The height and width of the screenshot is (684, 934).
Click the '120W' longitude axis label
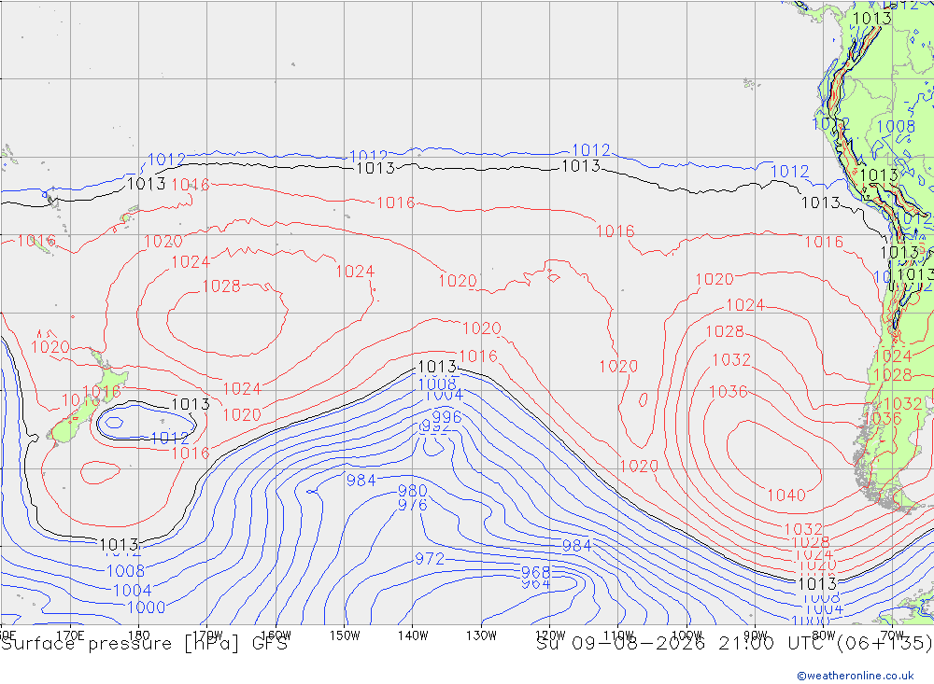click(550, 635)
